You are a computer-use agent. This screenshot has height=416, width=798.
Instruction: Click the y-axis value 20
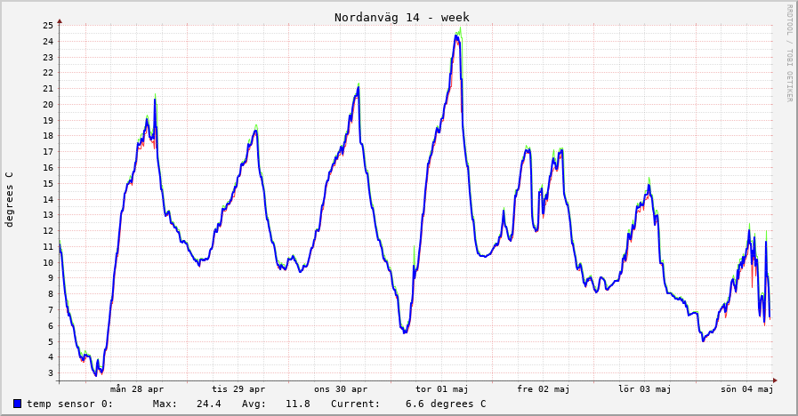tap(48, 104)
